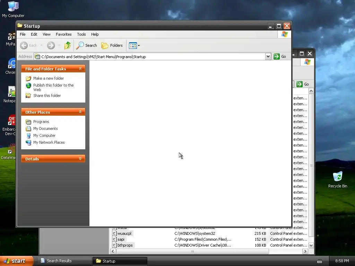Click the sapi file icon
Image resolution: width=355 pixels, height=266 pixels.
(x=114, y=239)
